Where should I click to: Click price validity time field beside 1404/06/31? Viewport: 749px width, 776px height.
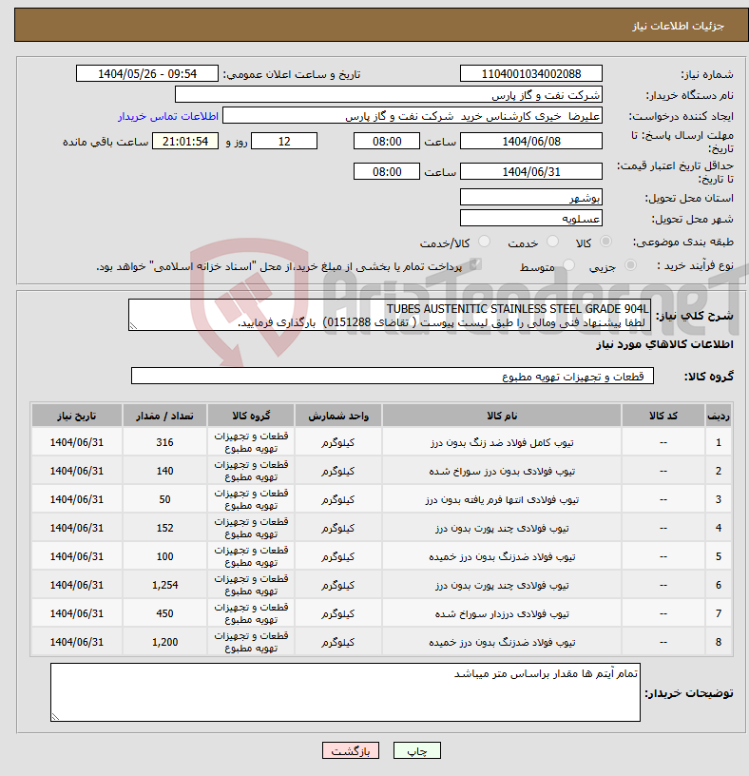tap(387, 172)
